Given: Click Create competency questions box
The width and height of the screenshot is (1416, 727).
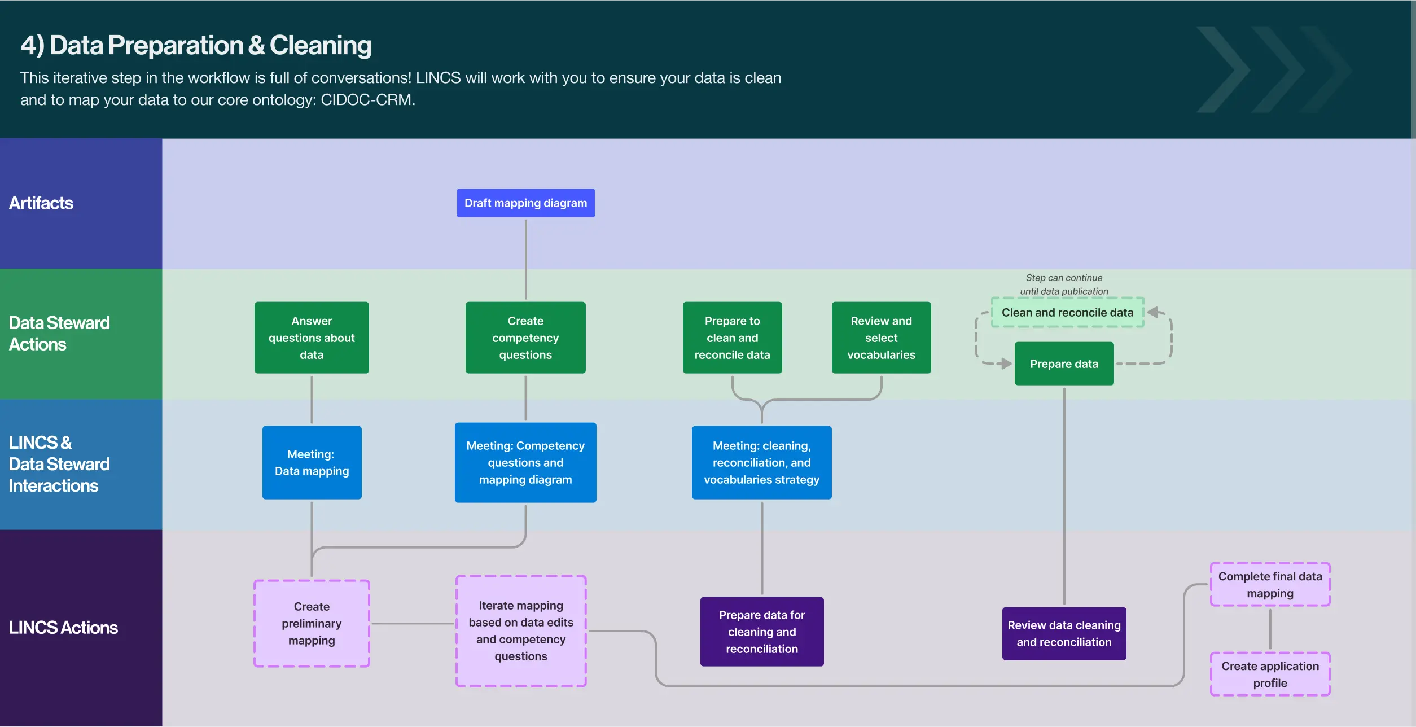Looking at the screenshot, I should 525,338.
